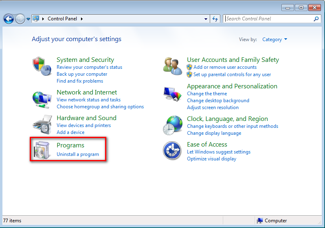Open the Hardware and Sound heading
Image resolution: width=325 pixels, height=228 pixels.
click(x=86, y=118)
